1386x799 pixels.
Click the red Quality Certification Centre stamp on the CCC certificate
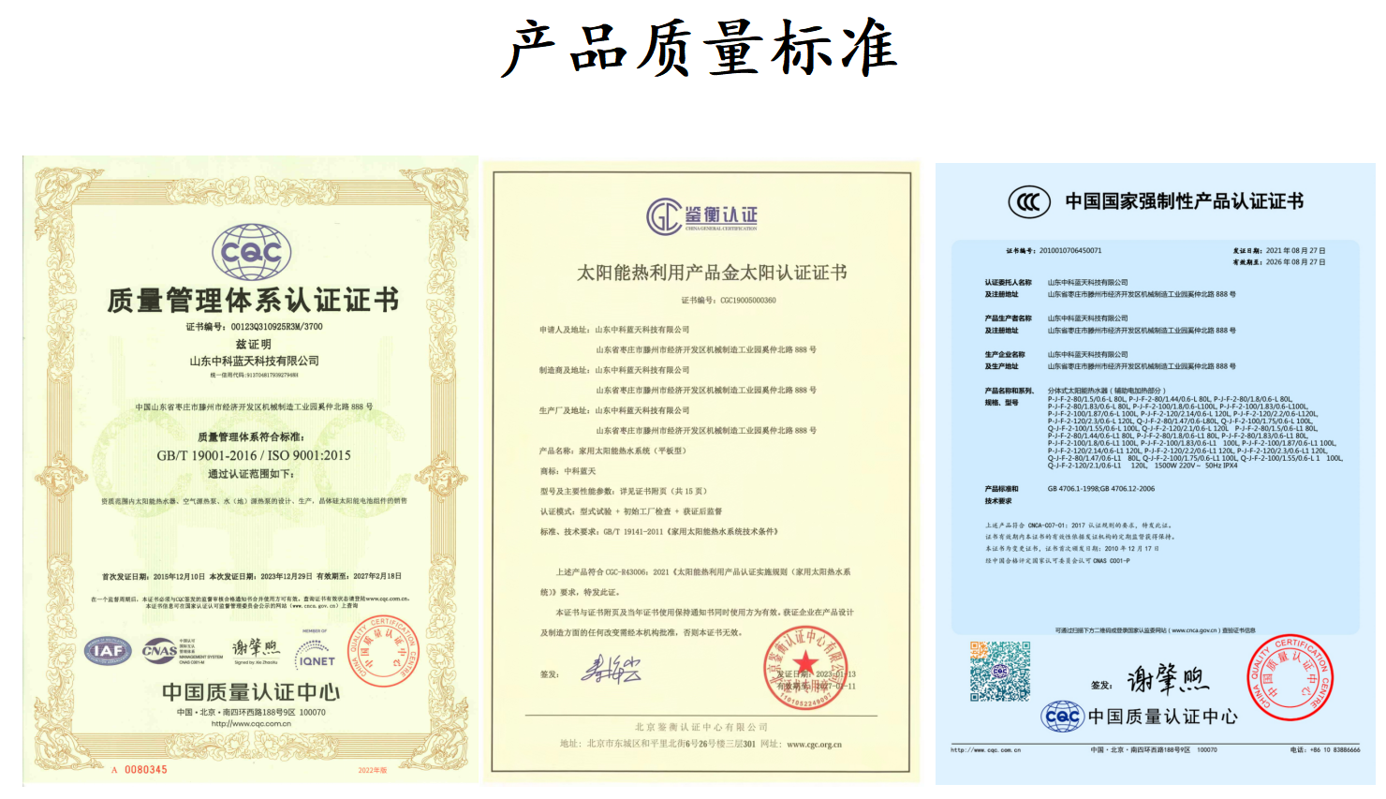pos(1290,677)
